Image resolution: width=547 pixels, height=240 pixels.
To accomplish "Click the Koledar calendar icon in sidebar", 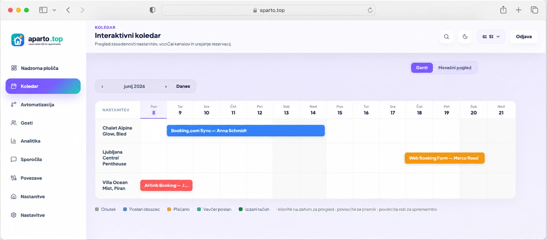I will [14, 86].
